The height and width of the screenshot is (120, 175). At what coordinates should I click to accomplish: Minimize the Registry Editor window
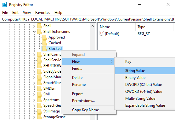tap(139, 4)
